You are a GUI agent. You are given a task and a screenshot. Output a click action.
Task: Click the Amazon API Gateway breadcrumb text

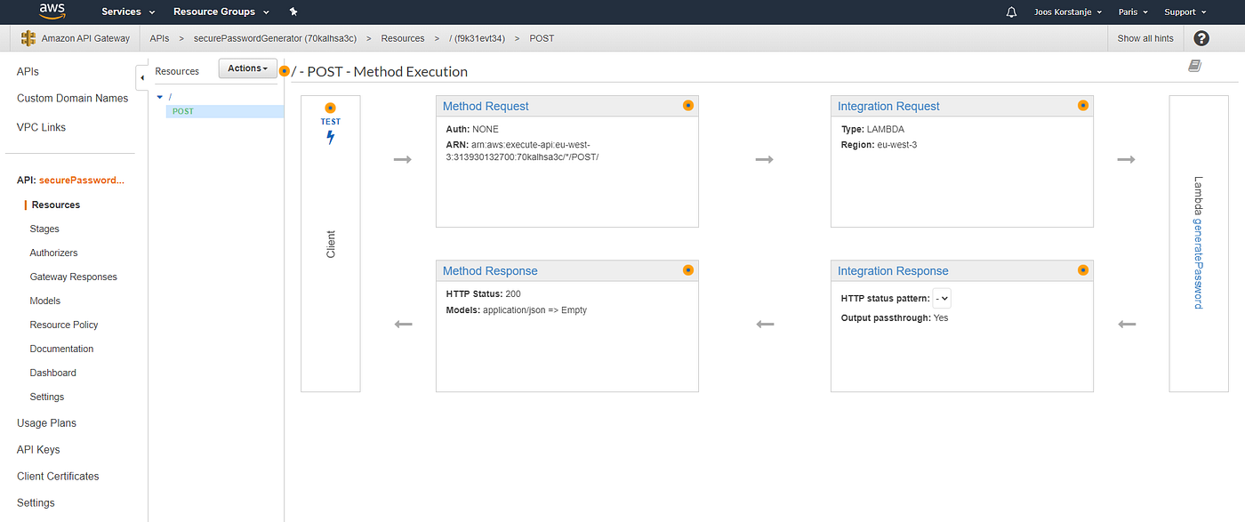pyautogui.click(x=85, y=38)
